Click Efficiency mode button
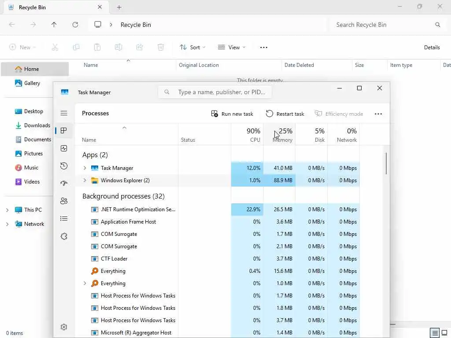This screenshot has height=338, width=451. (339, 114)
